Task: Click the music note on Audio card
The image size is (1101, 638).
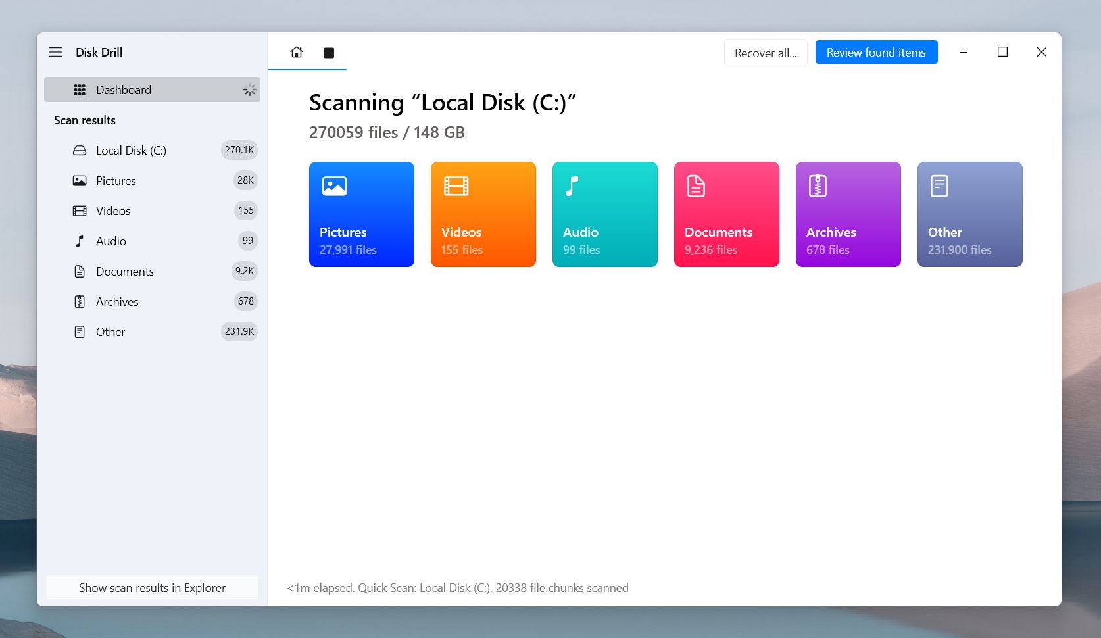Action: pos(572,186)
